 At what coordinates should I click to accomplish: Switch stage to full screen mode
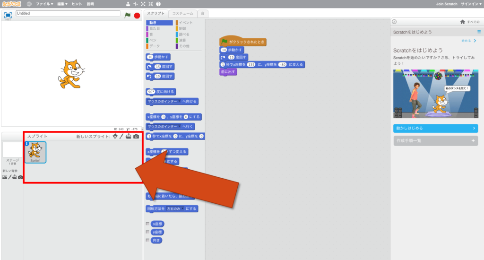8,15
